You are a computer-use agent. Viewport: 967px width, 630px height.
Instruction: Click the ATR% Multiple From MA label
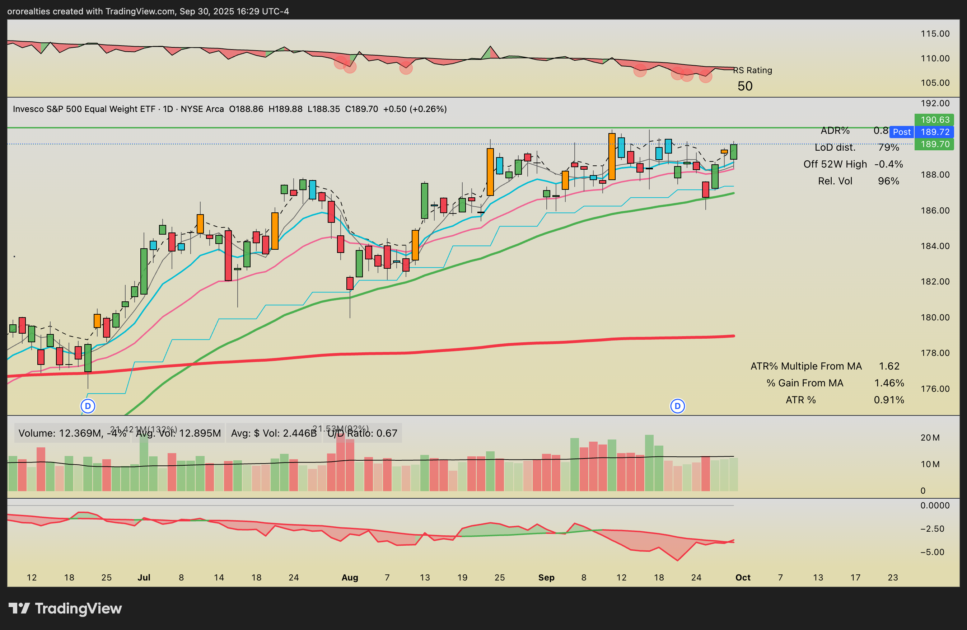point(806,366)
